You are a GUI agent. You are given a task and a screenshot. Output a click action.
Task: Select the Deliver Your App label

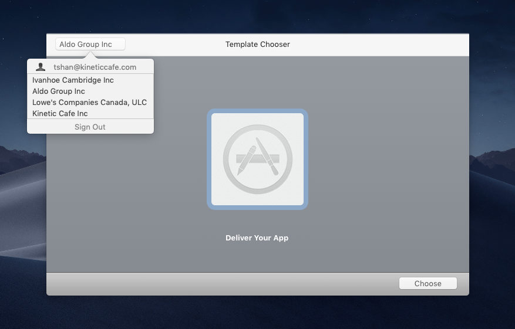pyautogui.click(x=257, y=238)
